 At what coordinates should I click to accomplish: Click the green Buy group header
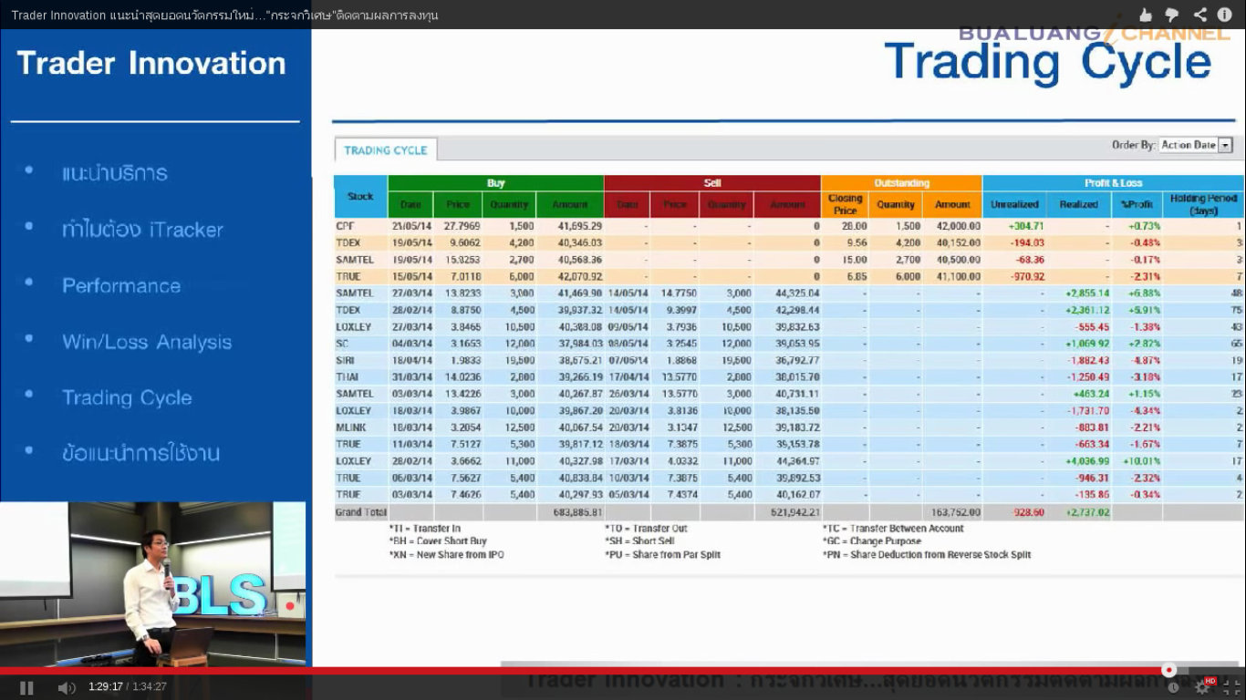[495, 183]
